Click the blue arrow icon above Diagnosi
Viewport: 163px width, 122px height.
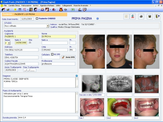tap(77, 76)
